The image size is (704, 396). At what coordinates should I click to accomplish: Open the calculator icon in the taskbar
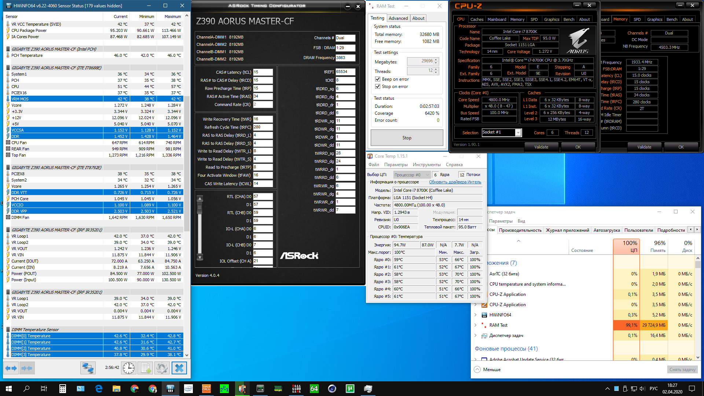(62, 389)
